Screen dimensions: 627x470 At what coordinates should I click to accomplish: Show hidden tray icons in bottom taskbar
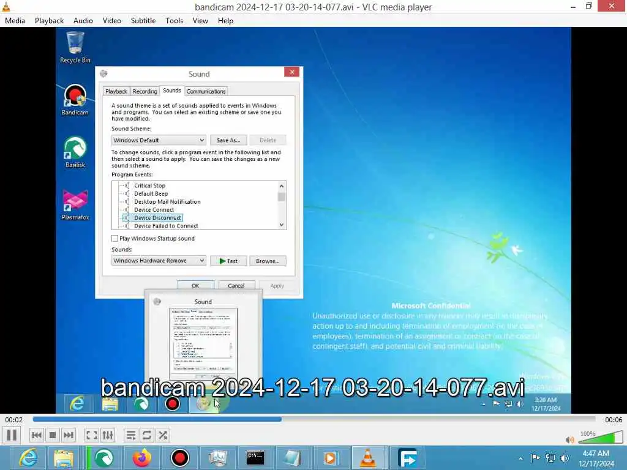click(x=520, y=458)
